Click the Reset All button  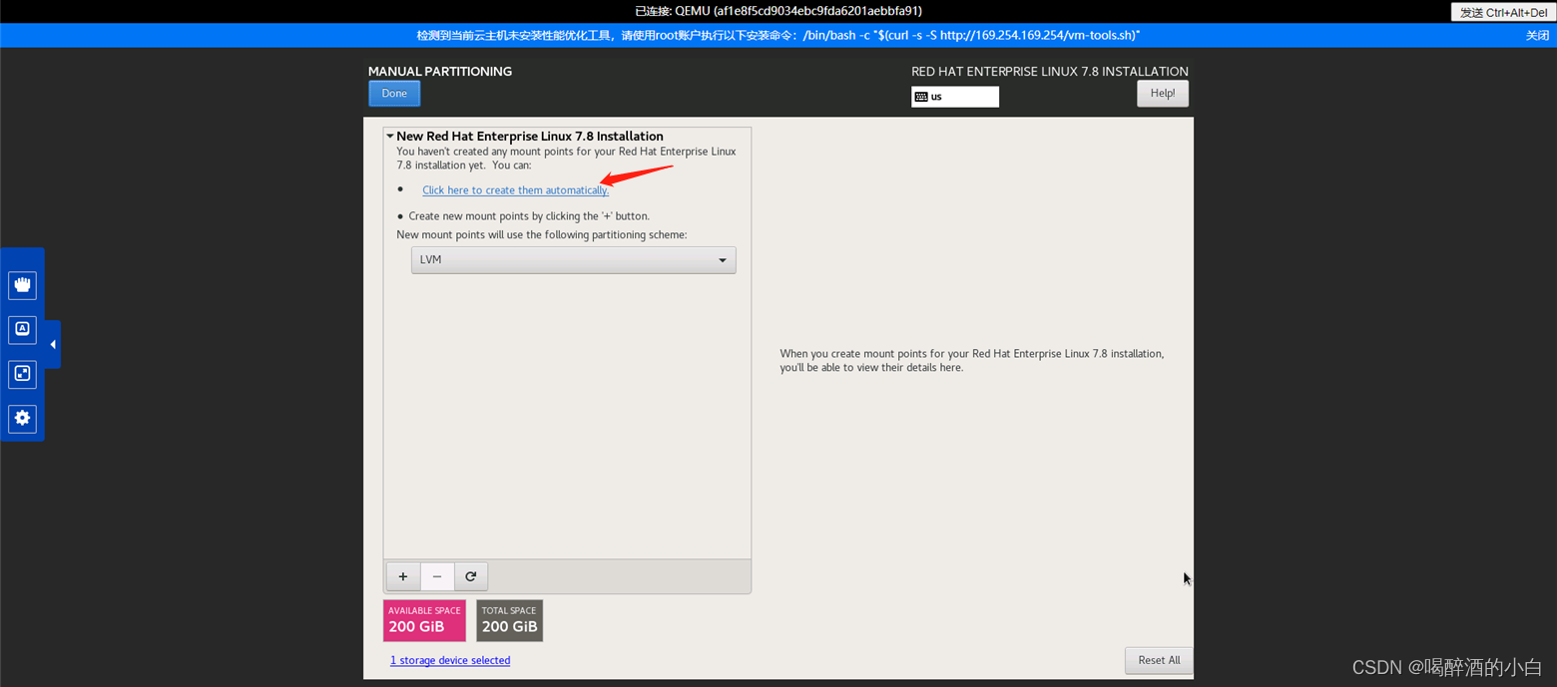1159,660
